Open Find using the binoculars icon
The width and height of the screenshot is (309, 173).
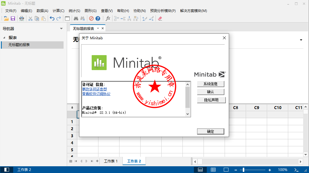pos(76,18)
